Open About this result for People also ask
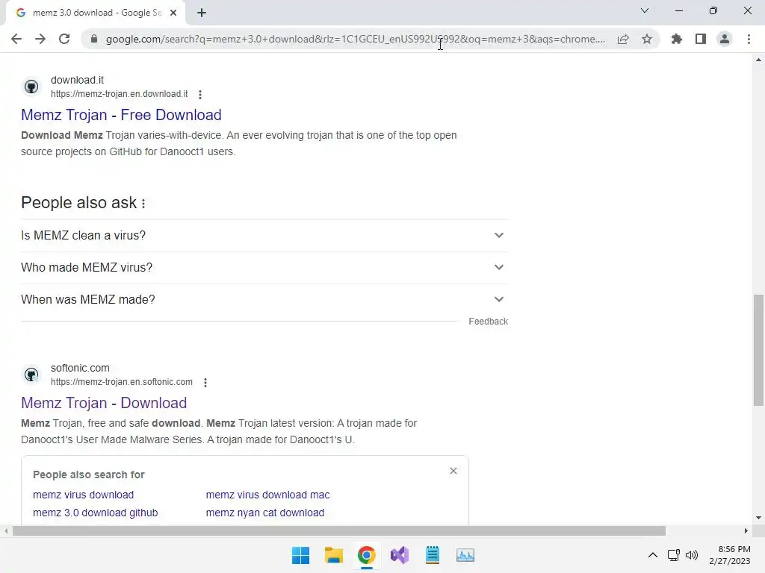 point(143,203)
